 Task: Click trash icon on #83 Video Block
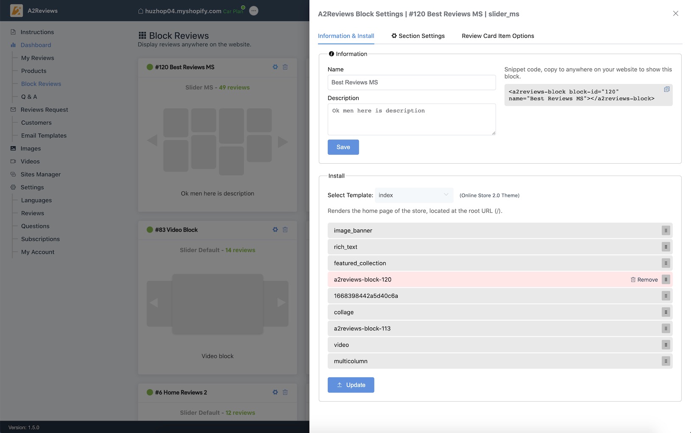tap(285, 230)
